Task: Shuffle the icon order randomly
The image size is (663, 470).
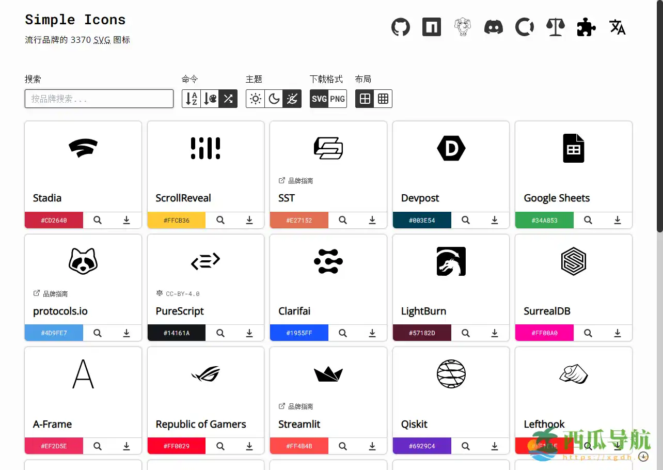Action: tap(228, 99)
